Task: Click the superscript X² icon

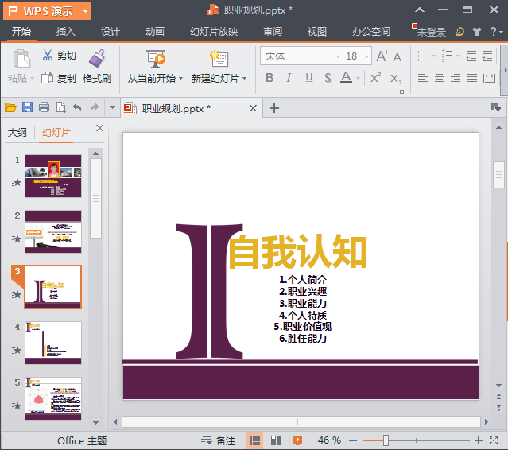Action: click(x=375, y=78)
